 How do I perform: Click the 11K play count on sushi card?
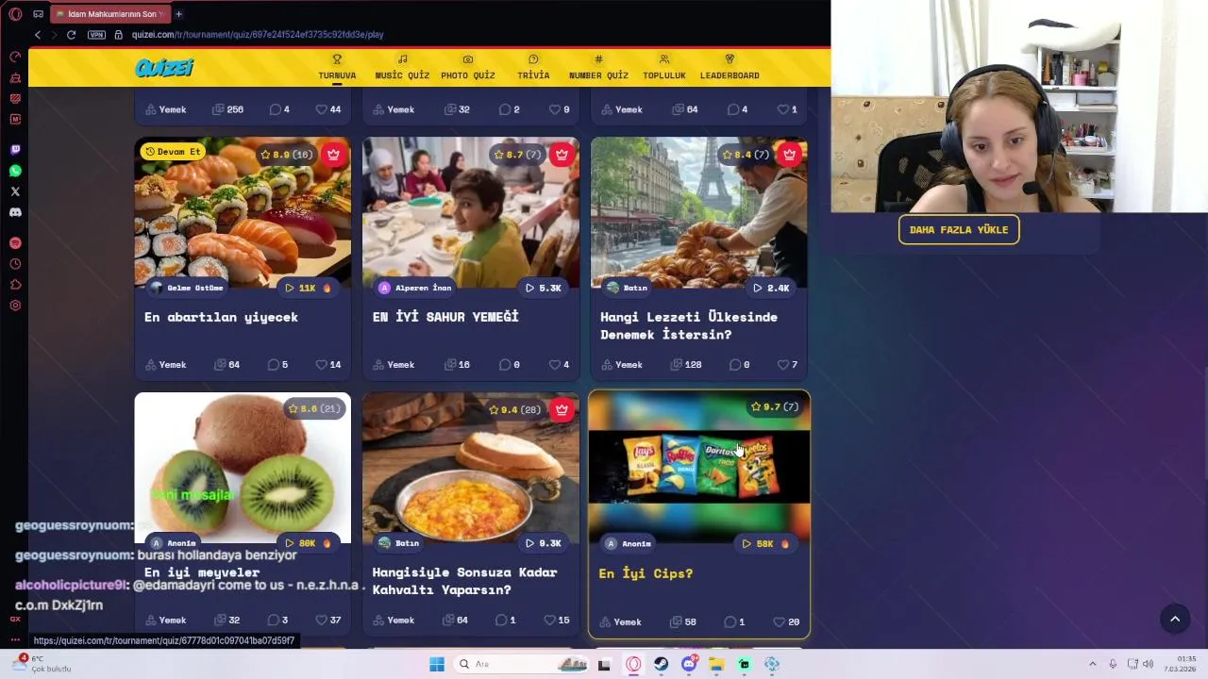[x=309, y=288]
